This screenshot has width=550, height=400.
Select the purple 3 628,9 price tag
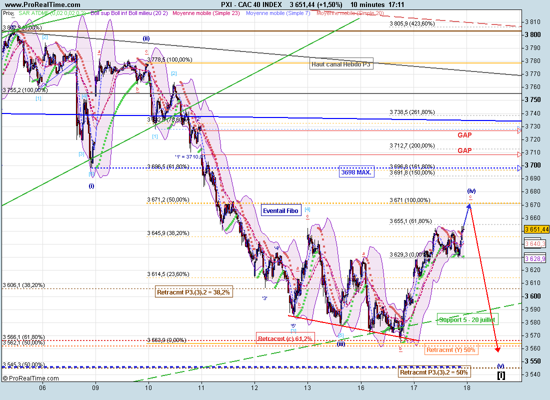[535, 258]
